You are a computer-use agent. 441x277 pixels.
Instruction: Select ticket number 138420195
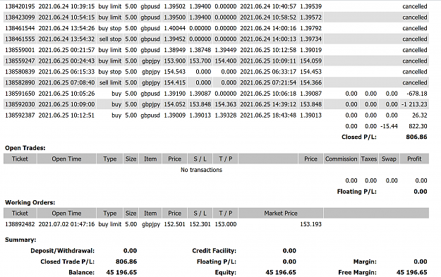pos(20,6)
